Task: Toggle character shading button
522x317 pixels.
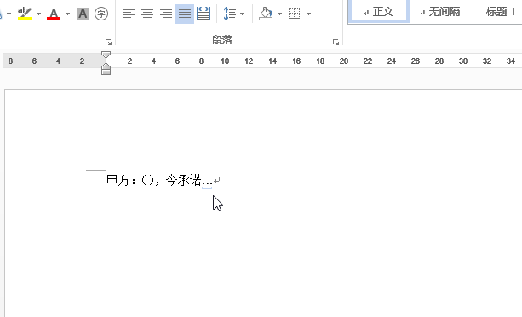Action: [83, 14]
